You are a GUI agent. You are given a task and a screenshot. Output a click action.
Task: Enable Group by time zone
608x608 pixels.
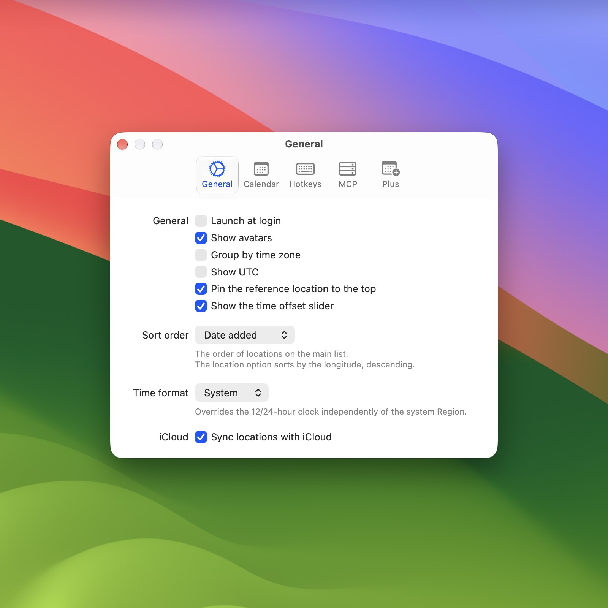[201, 255]
